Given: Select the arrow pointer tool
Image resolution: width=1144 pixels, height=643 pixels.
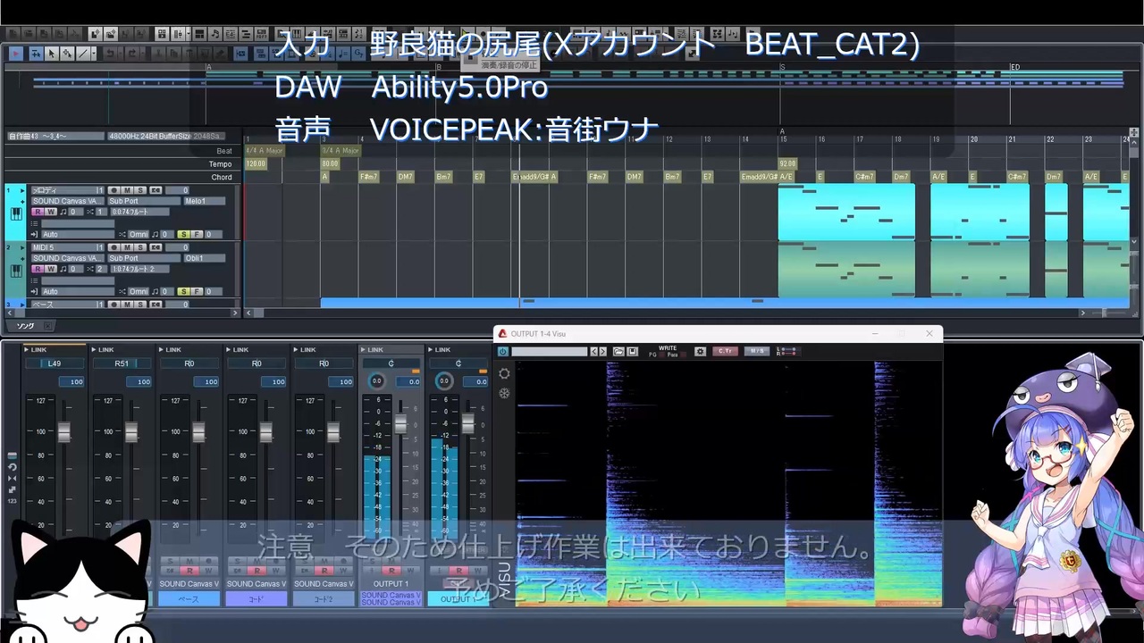Looking at the screenshot, I should point(51,54).
